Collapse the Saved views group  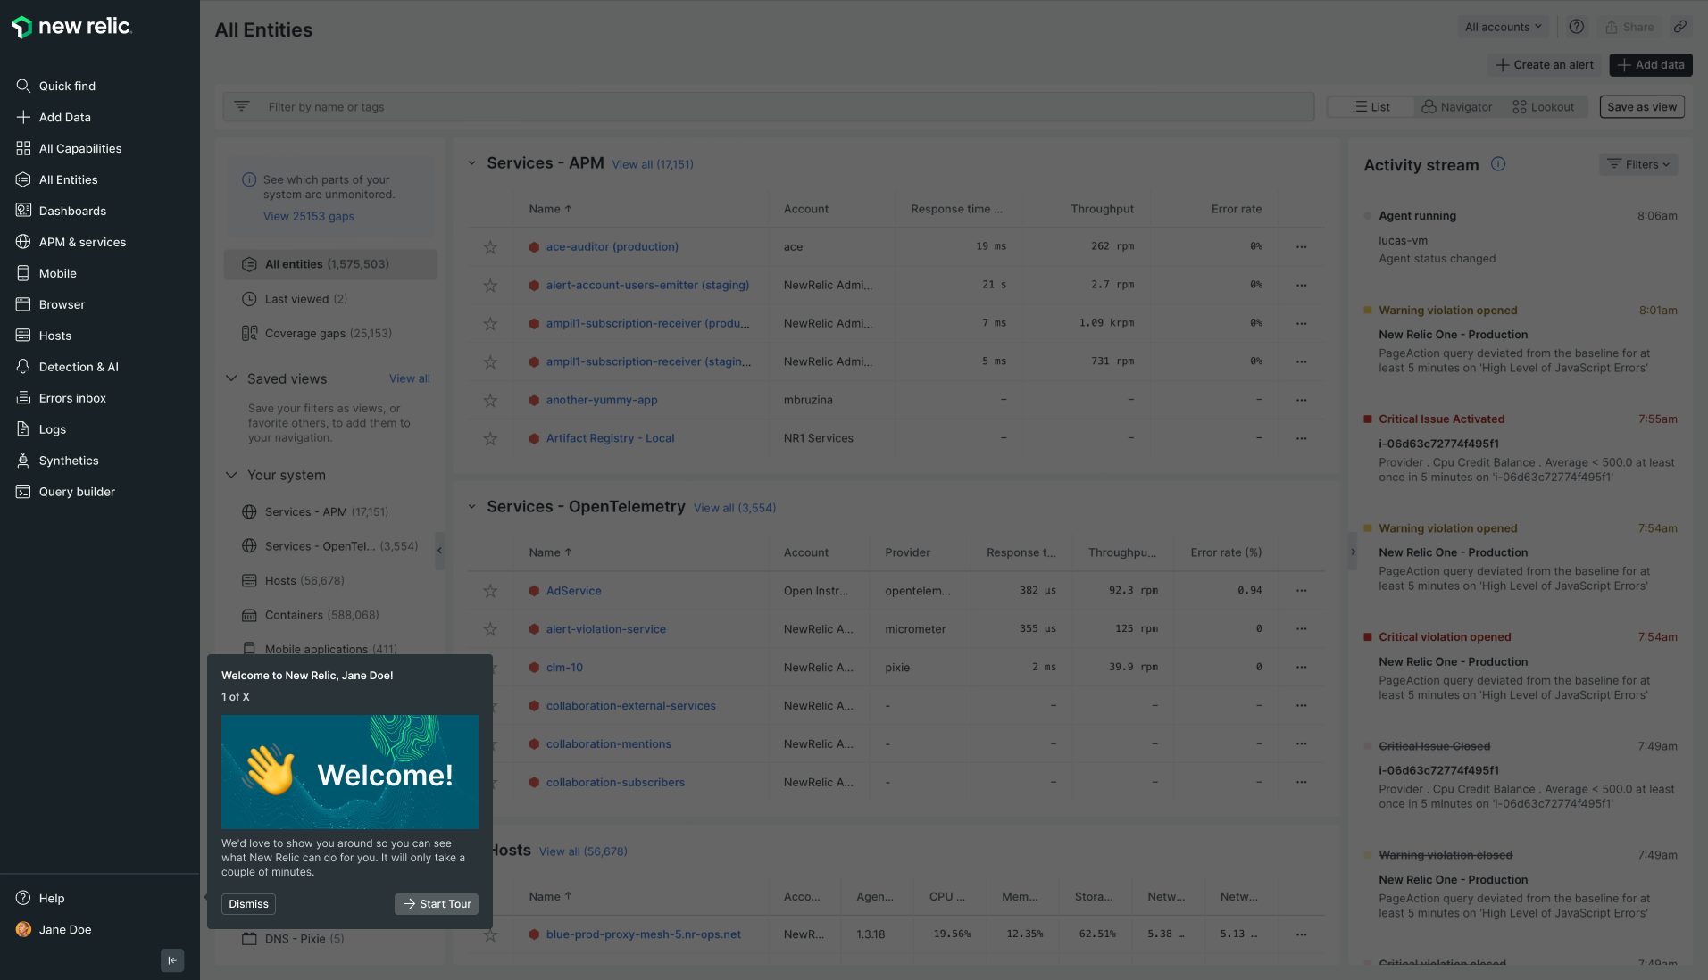(x=231, y=378)
